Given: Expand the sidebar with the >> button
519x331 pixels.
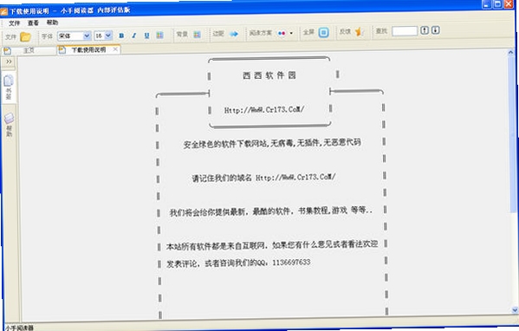Looking at the screenshot, I should [9, 62].
